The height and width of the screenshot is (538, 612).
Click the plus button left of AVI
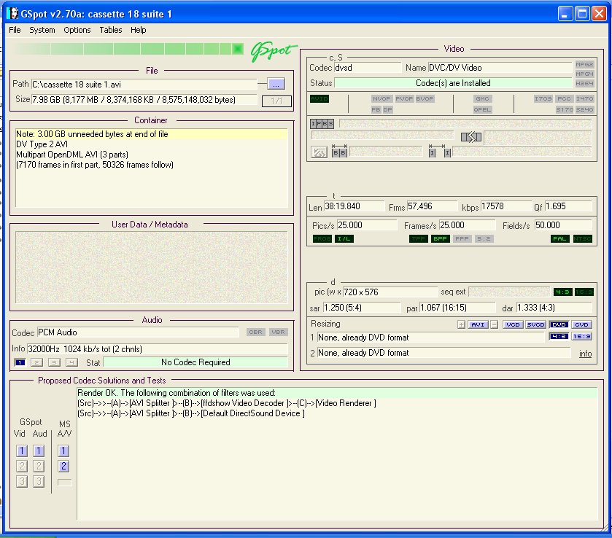tap(461, 324)
